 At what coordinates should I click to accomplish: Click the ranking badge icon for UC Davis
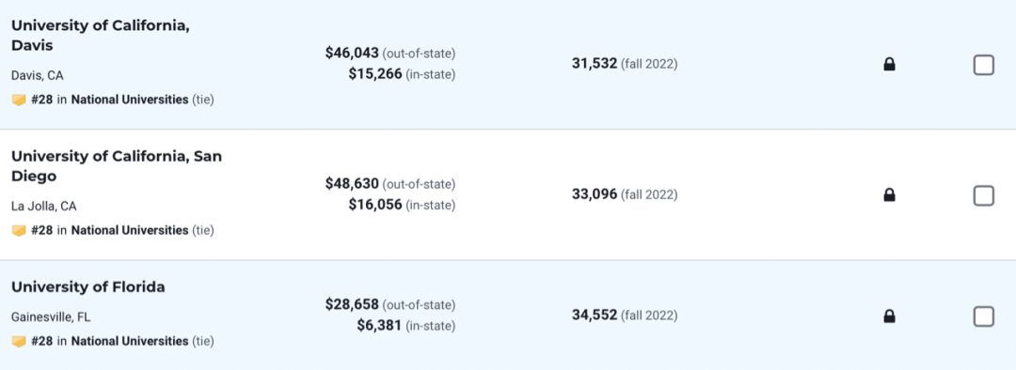coord(19,100)
